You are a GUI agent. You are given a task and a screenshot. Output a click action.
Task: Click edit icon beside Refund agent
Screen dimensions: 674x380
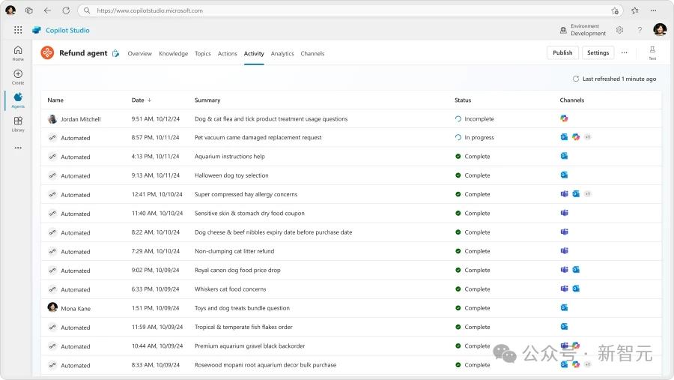point(115,53)
